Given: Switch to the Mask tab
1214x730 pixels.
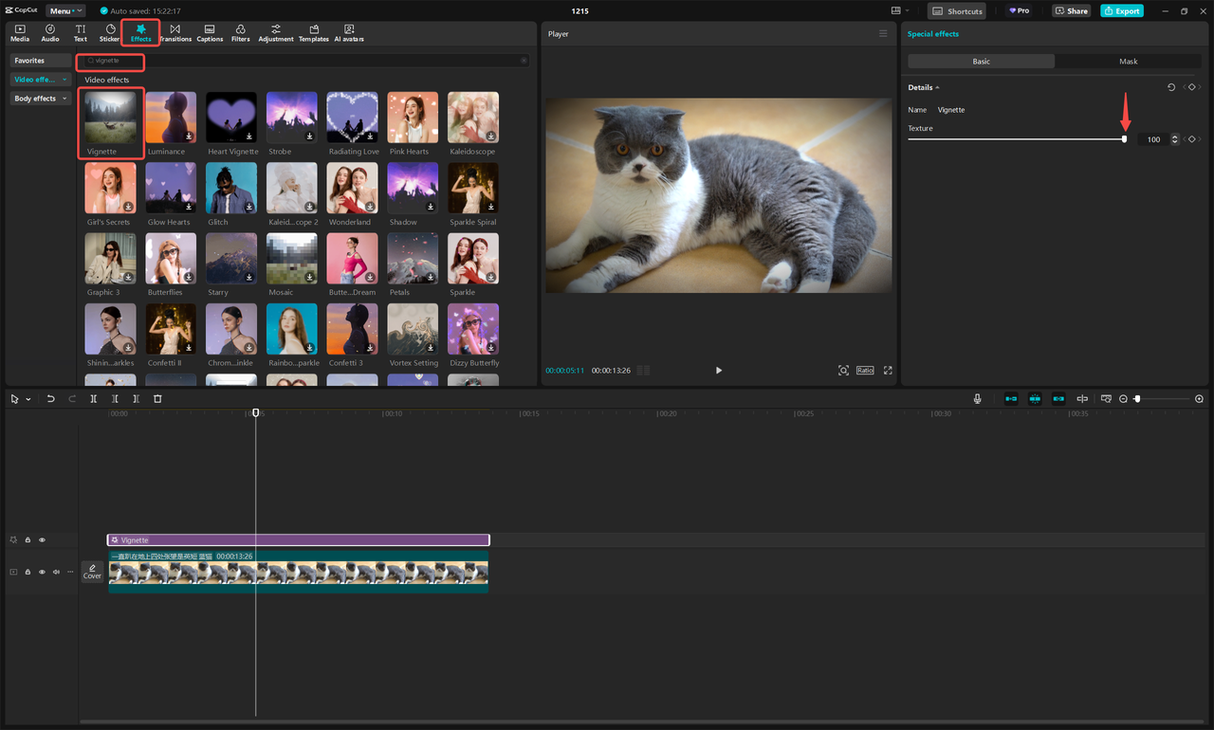Looking at the screenshot, I should (x=1128, y=60).
